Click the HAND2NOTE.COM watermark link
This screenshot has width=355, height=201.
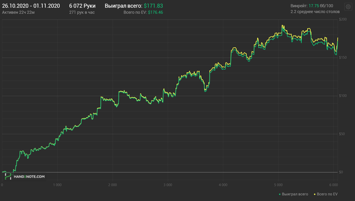pyautogui.click(x=29, y=177)
